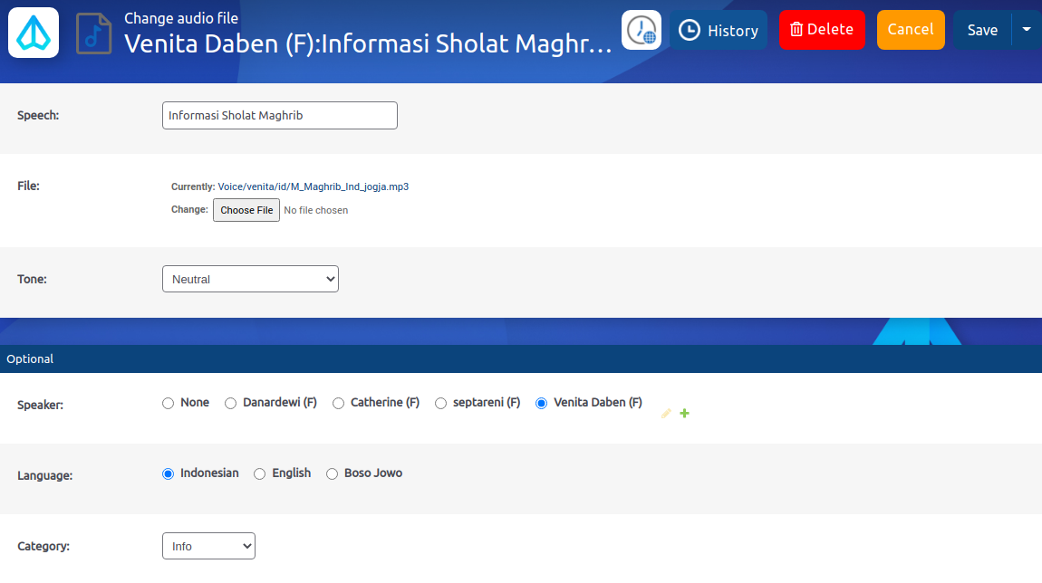Choose Catherine (F) as speaker
Screen dimensions: 1042x583
point(339,403)
